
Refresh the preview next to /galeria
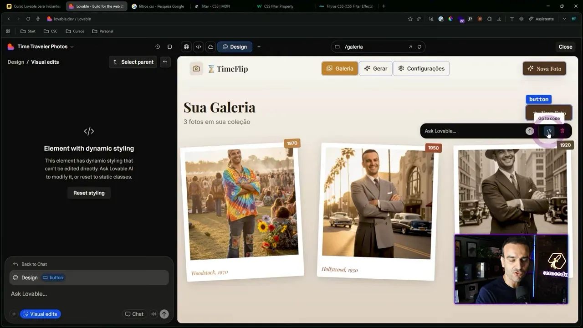coord(419,47)
